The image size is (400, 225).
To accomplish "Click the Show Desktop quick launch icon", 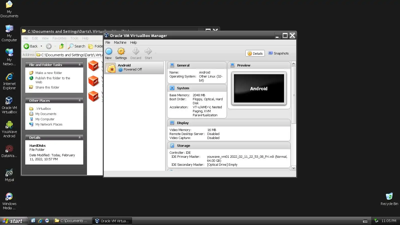I will click(33, 220).
